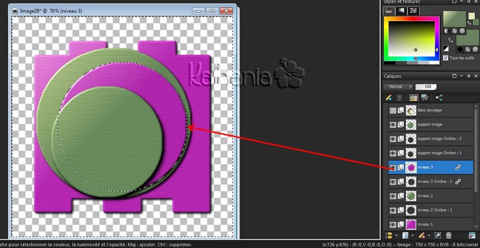480x248 pixels.
Task: Pick the large foreground green material swatch
Action: click(454, 19)
